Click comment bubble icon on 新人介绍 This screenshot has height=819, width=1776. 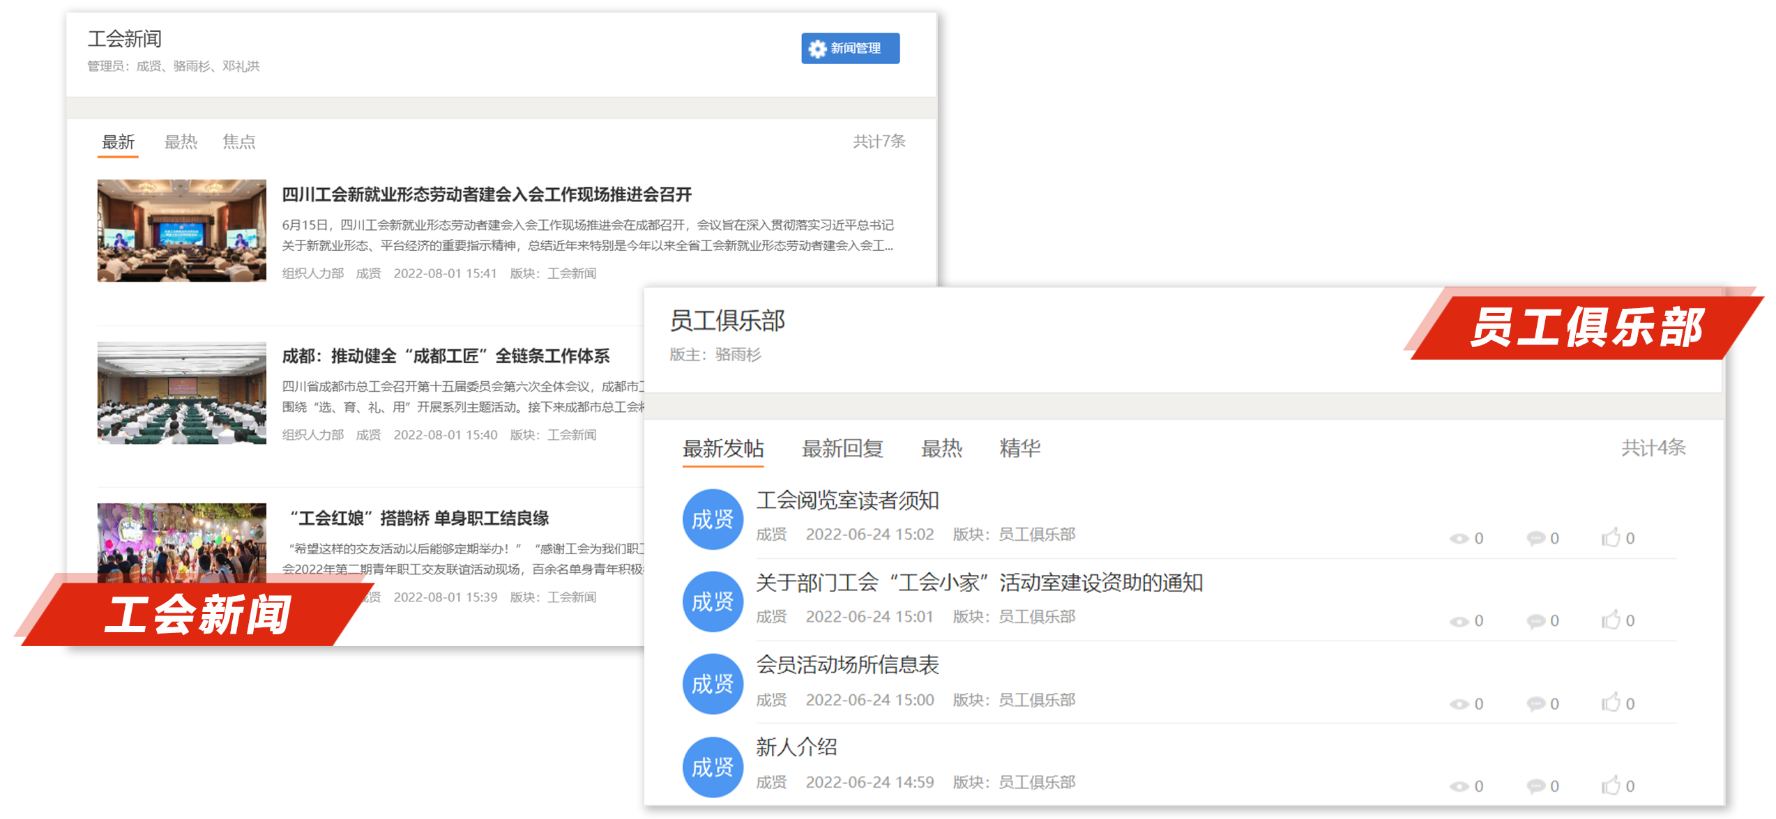[1535, 786]
